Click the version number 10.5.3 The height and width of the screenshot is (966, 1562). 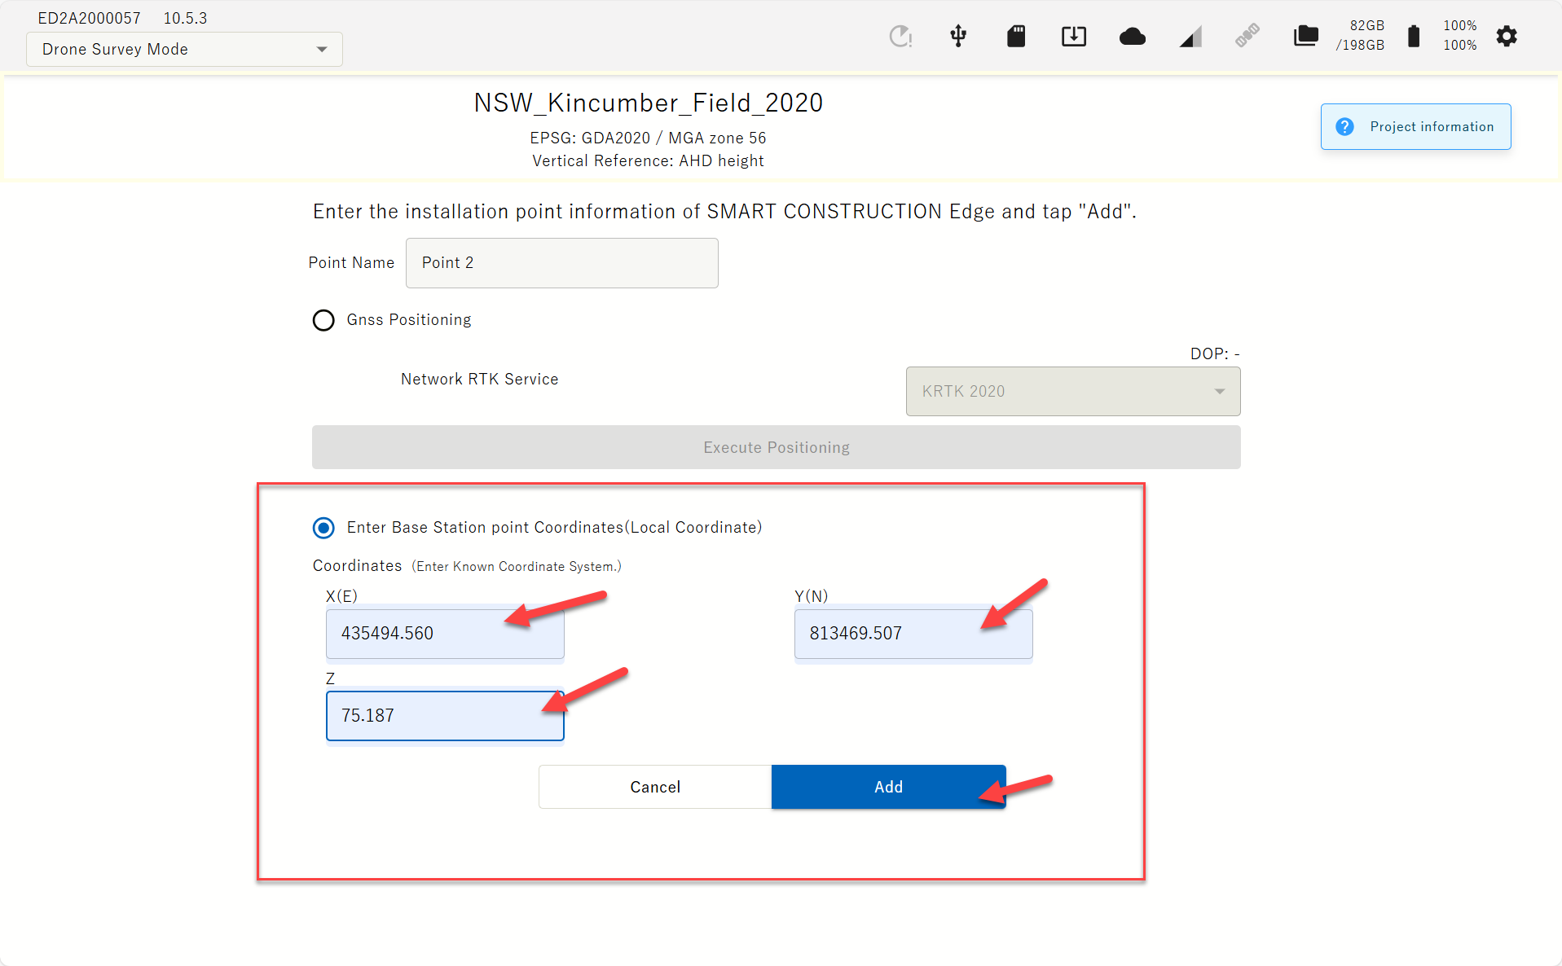click(x=185, y=18)
